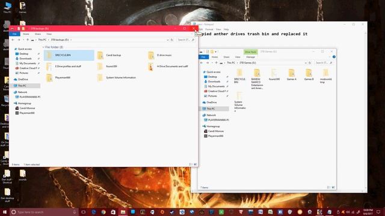Expand the breadcrumb arrow after 3TB backups (D:)

(x=71, y=40)
